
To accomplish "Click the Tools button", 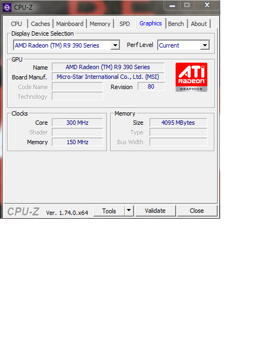I will pyautogui.click(x=109, y=211).
